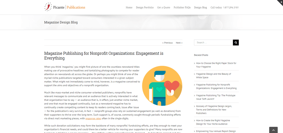Follow the 'response rates' hyperlink
This screenshot has height=133, width=283.
tap(93, 118)
